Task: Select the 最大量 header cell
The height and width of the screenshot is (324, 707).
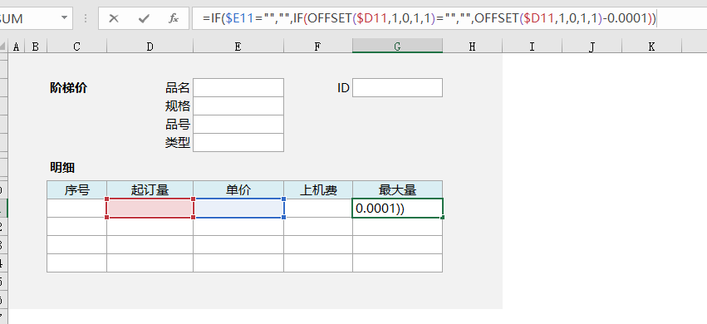Action: coord(397,189)
